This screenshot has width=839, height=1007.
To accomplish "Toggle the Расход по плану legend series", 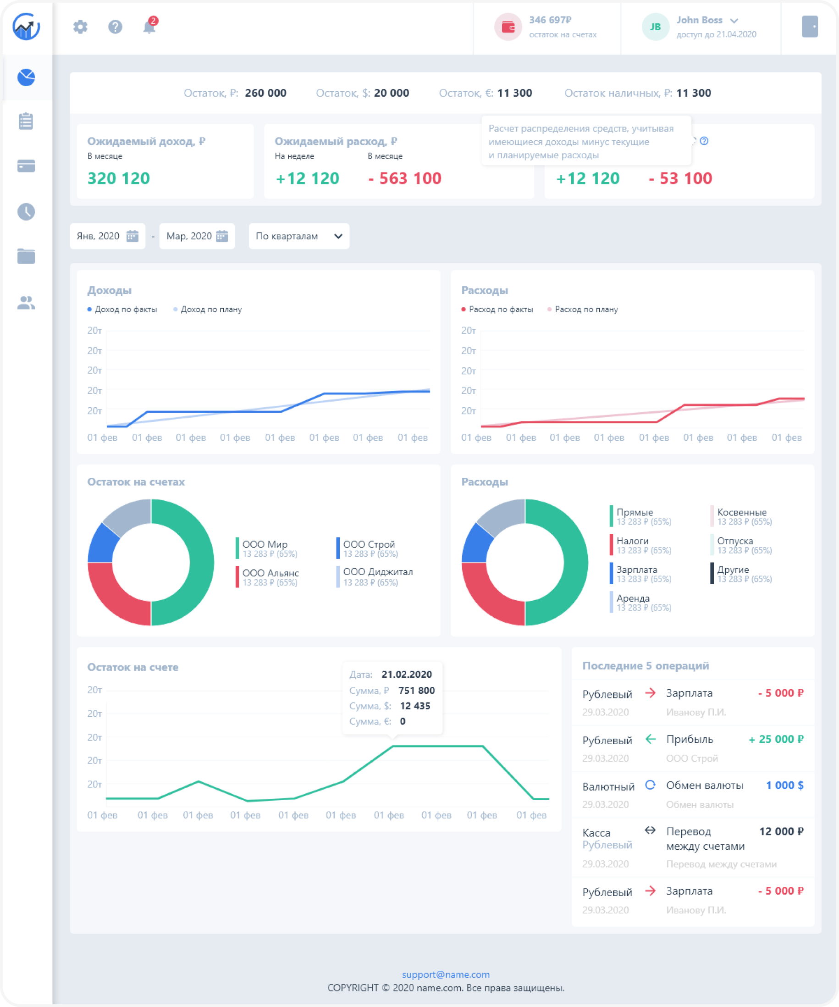I will coord(583,309).
